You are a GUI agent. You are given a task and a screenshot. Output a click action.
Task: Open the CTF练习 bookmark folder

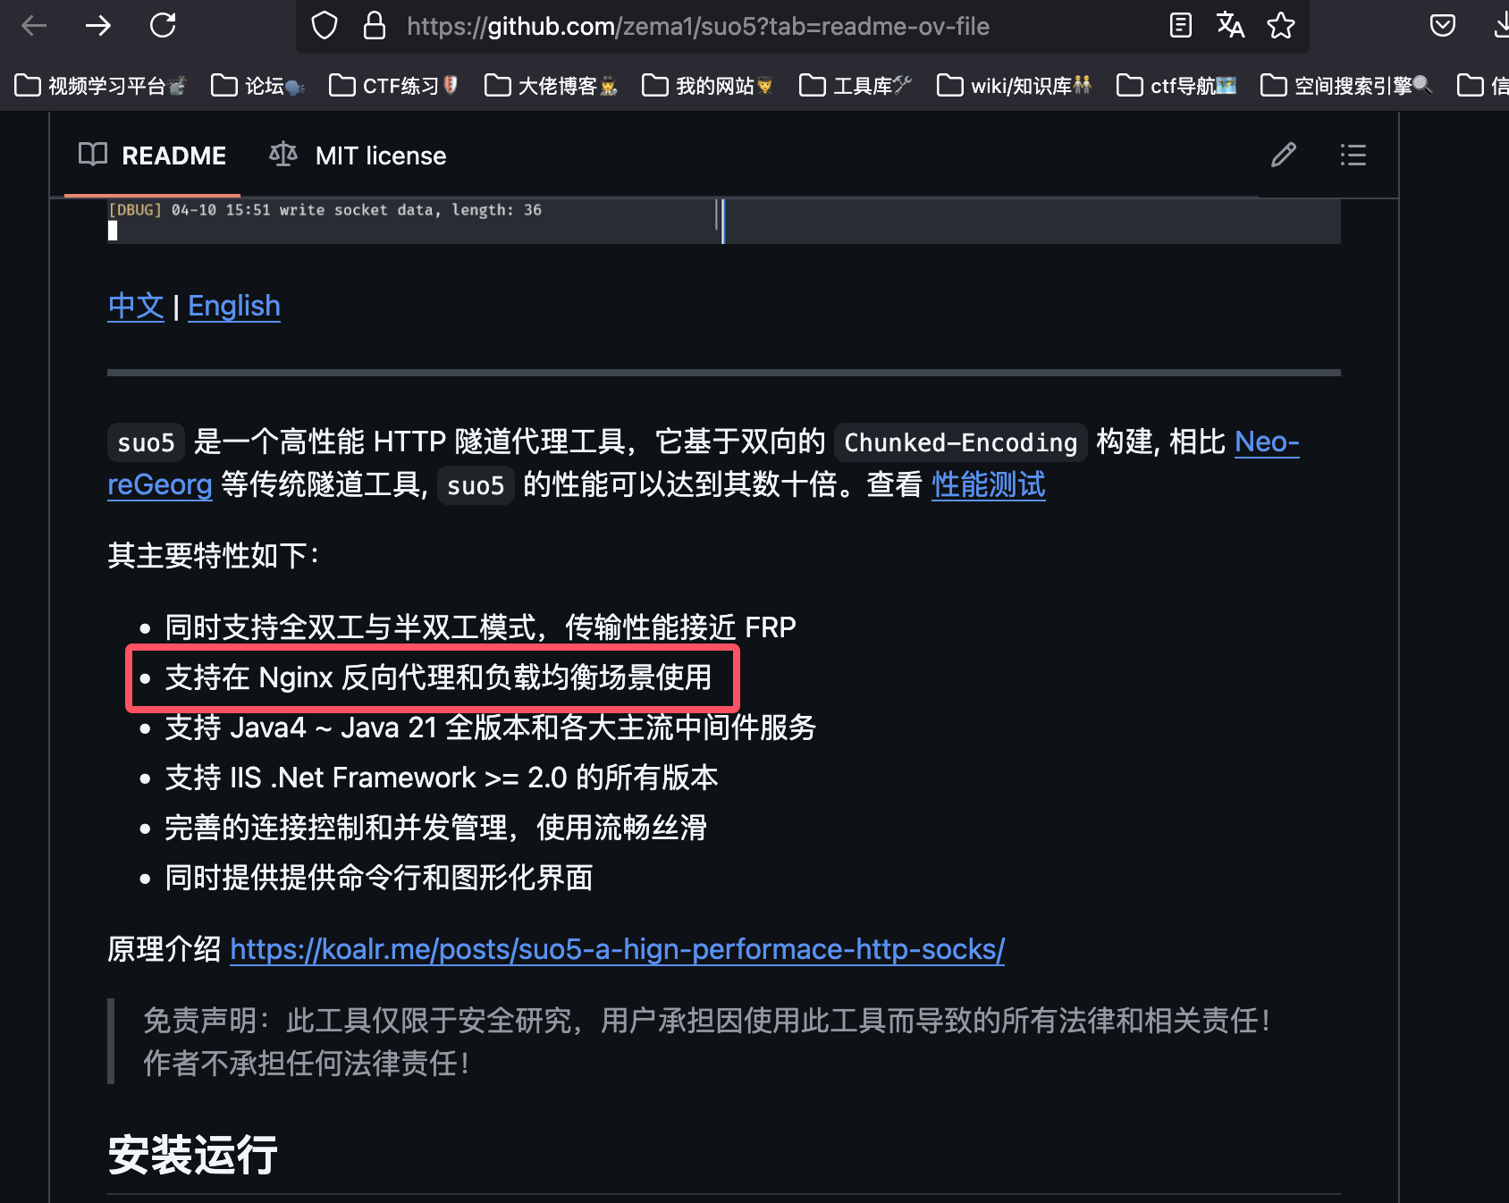click(393, 86)
